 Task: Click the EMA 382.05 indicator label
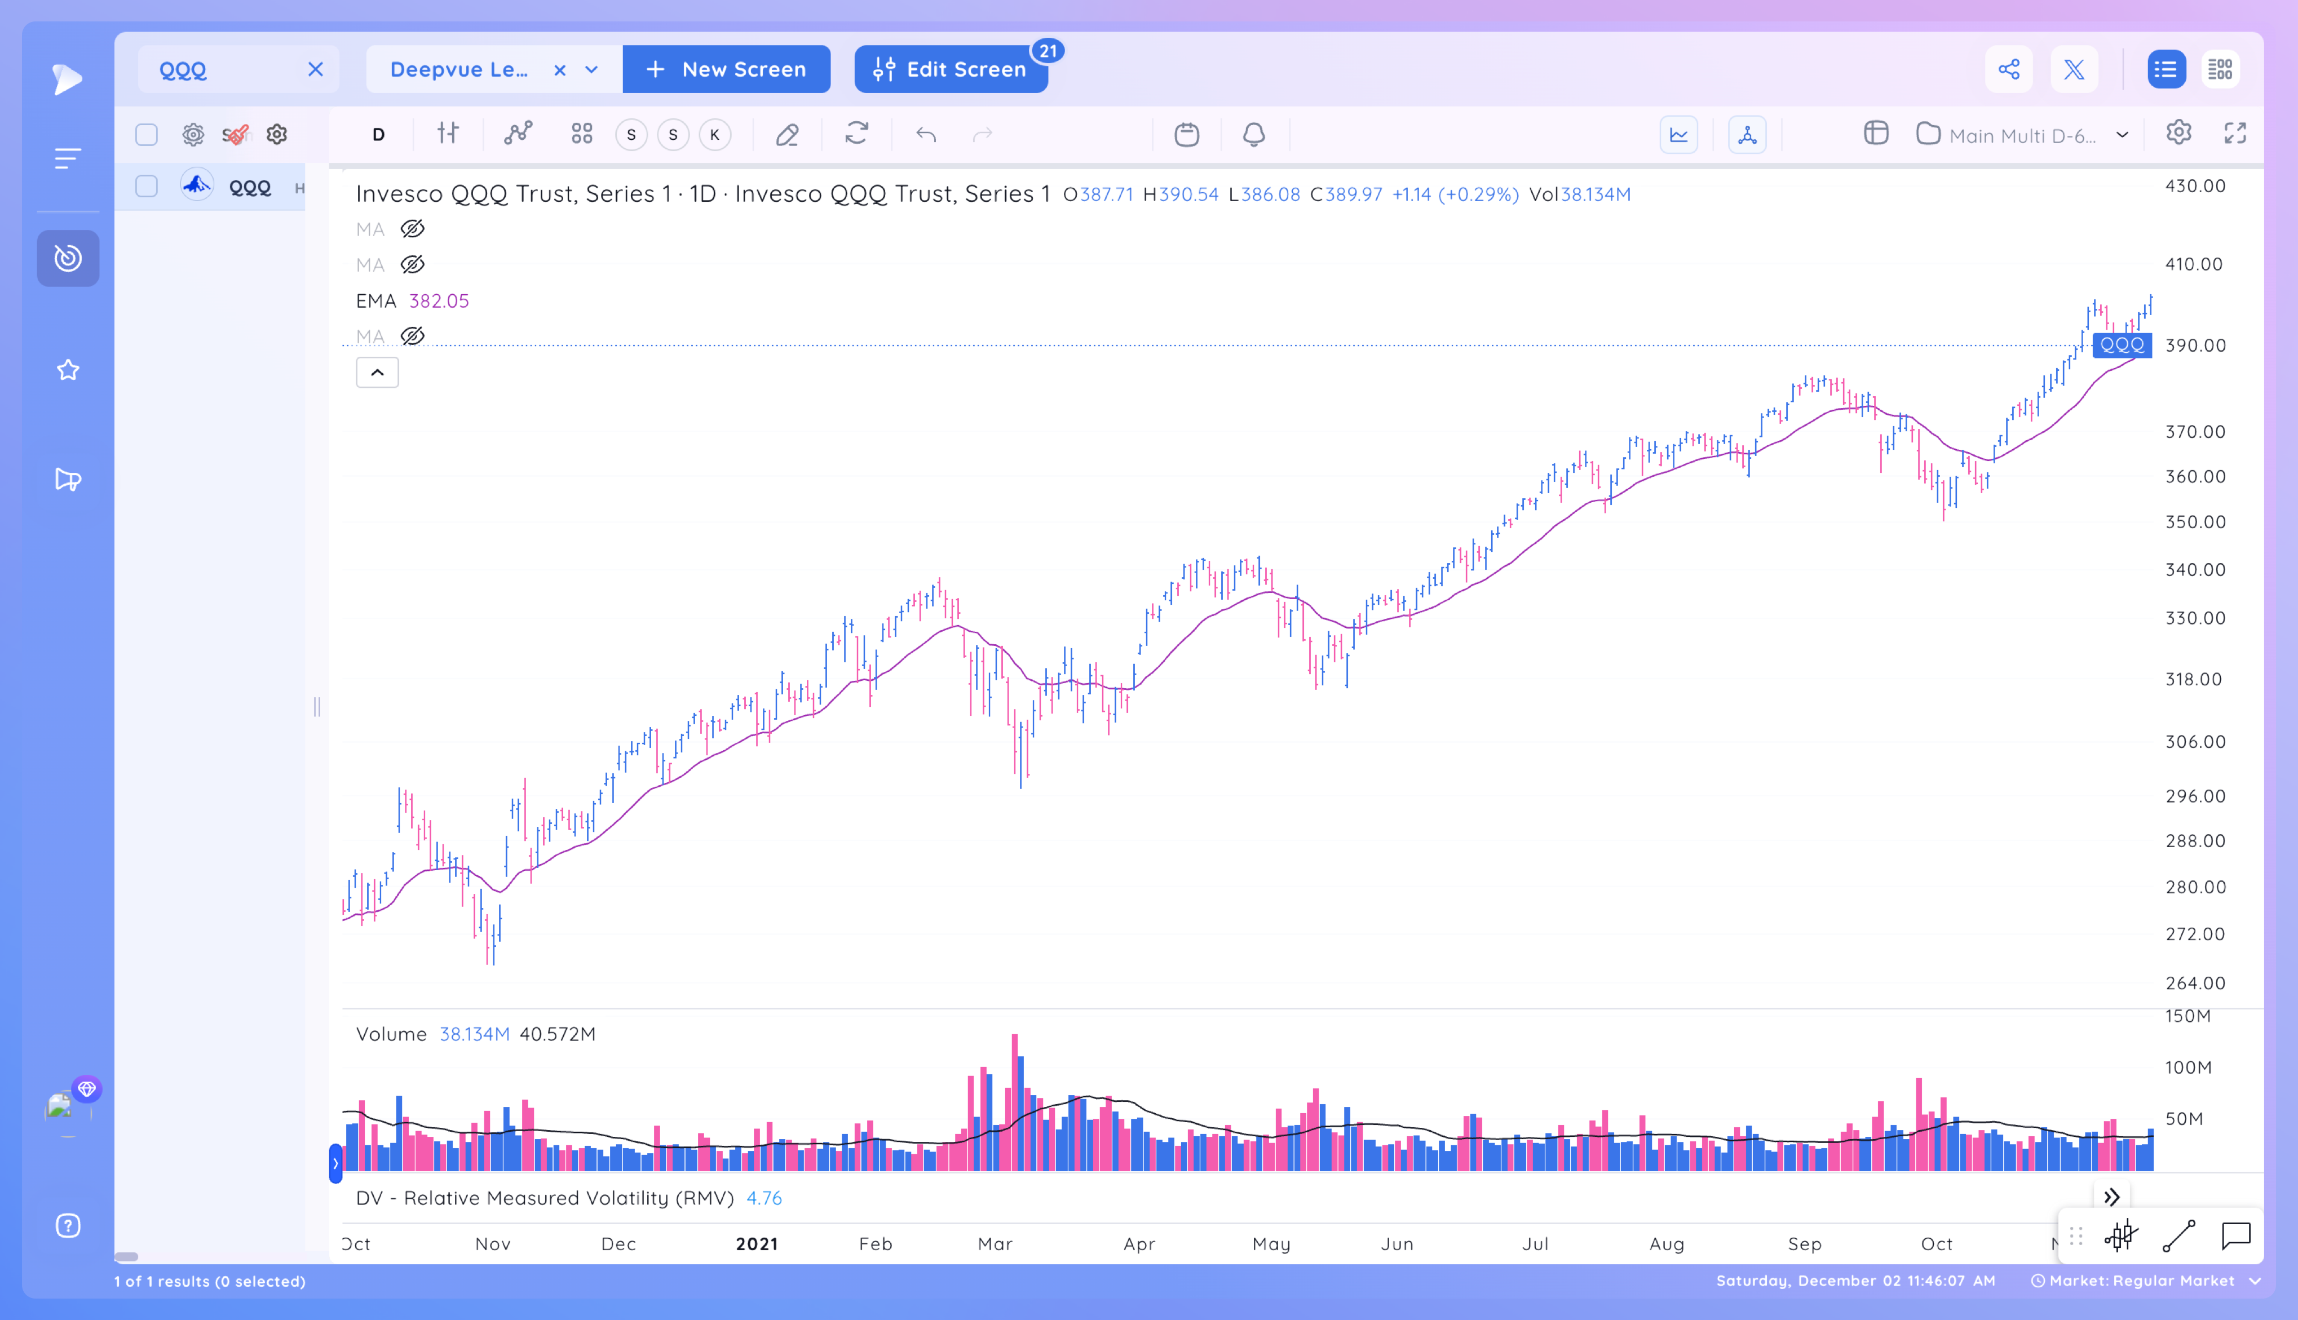coord(413,301)
